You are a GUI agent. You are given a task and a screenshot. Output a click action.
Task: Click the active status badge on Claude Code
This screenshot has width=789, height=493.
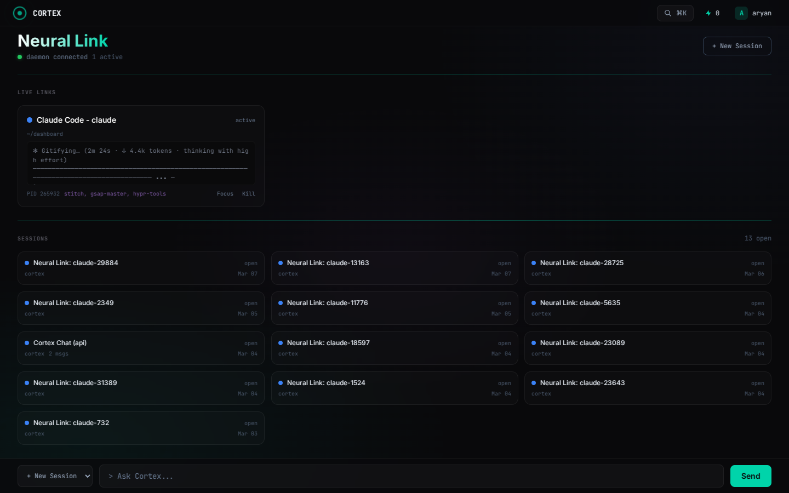tap(245, 121)
